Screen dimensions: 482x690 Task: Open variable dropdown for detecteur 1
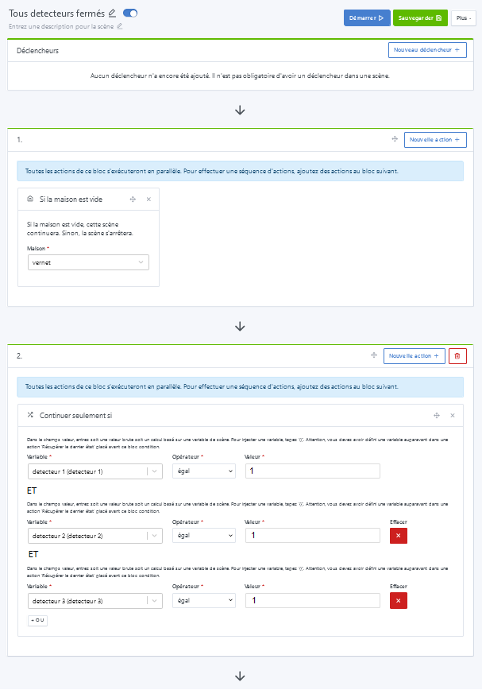(x=94, y=471)
